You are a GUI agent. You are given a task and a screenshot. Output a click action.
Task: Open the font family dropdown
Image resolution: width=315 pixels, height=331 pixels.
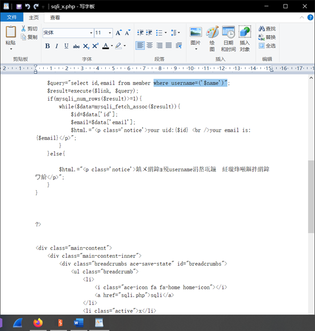tap(91, 33)
